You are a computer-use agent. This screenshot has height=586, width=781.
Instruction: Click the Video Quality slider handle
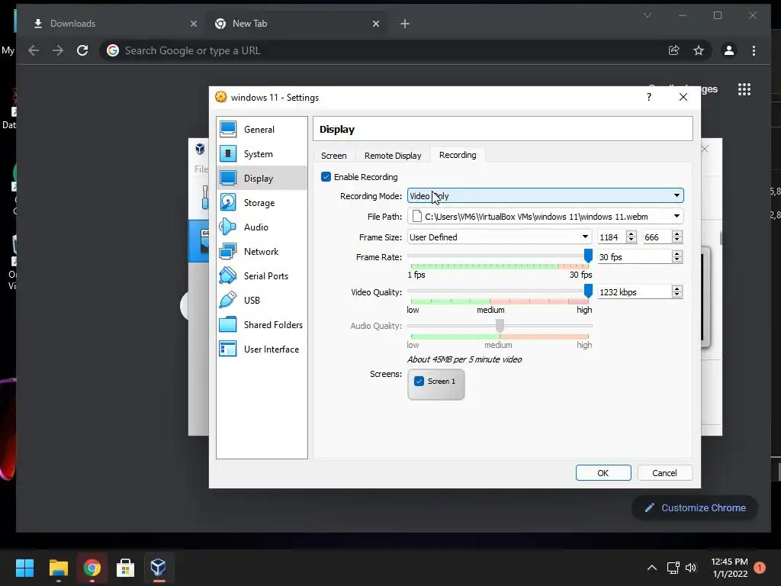click(x=588, y=291)
